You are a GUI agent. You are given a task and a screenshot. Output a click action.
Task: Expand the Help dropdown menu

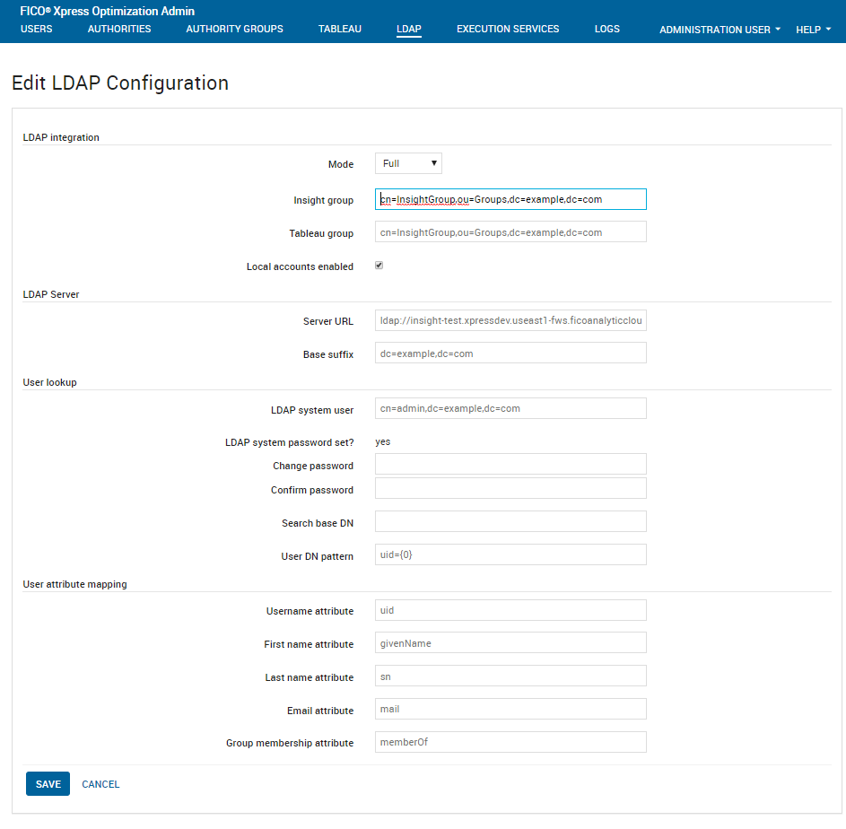[812, 30]
